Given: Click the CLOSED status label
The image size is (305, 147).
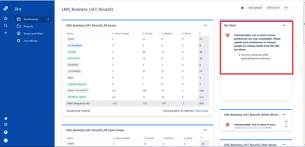Looking at the screenshot, I should pyautogui.click(x=72, y=52).
